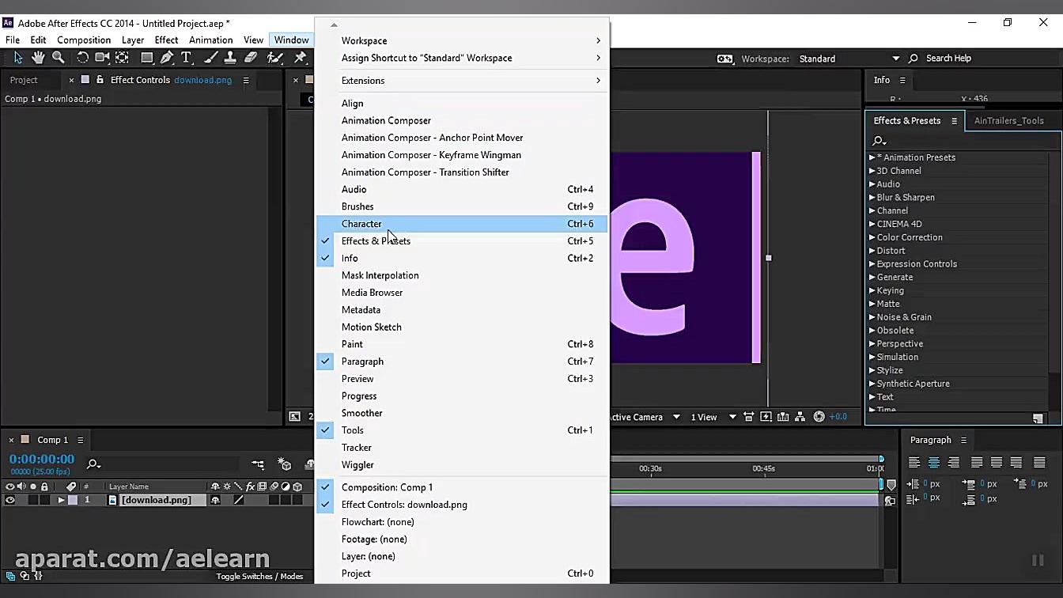Toggle shy switch for download.png layer
Screen dimensions: 1063x598
pos(215,500)
